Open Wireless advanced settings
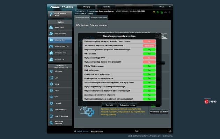This screenshot has width=220, height=139. (x=60, y=71)
